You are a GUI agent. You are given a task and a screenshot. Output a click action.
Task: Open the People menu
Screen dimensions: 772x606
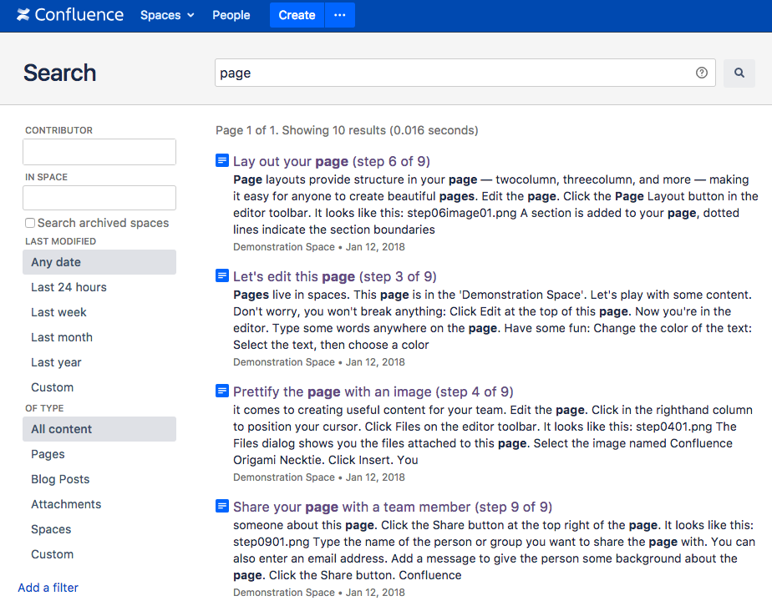(x=231, y=15)
